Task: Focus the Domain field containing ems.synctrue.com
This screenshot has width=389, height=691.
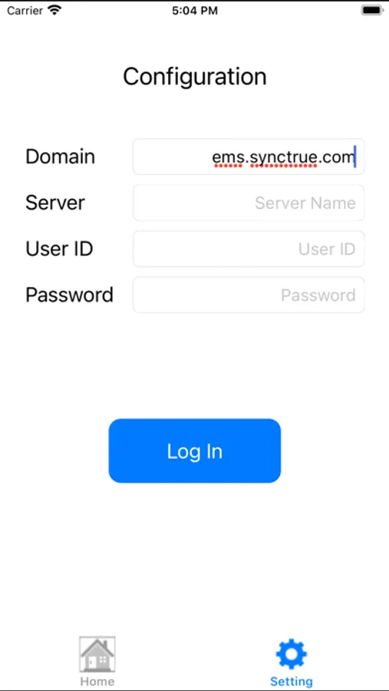Action: pos(249,157)
